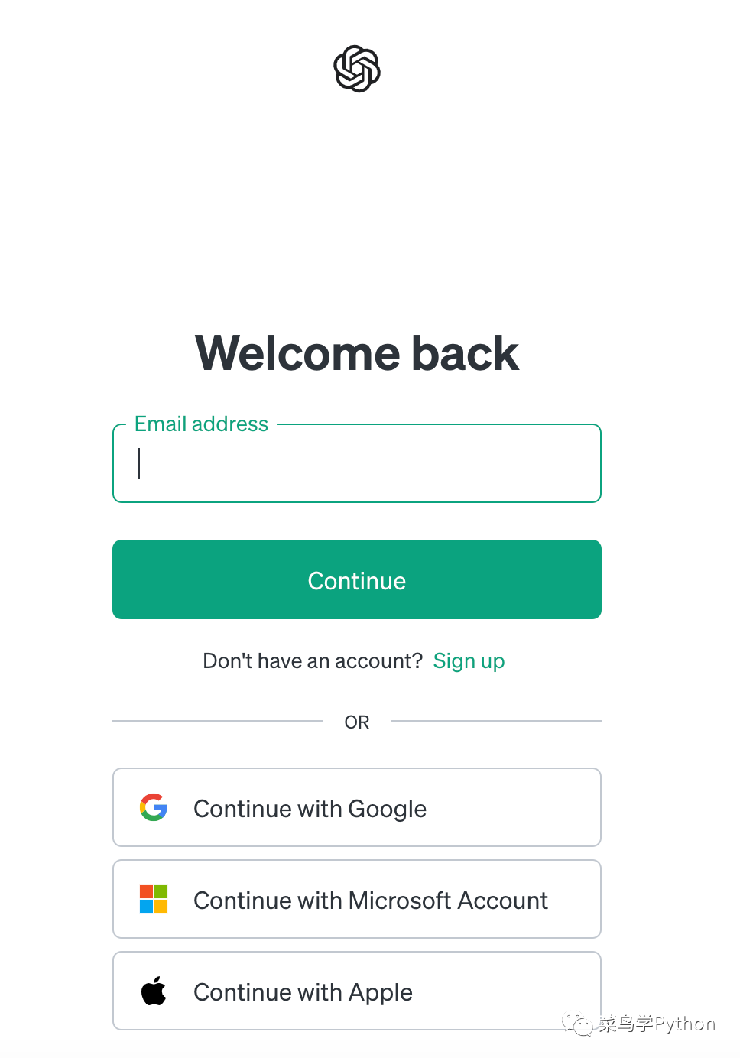Choose Continue with Google
Viewport: 740px width, 1058px height.
357,807
